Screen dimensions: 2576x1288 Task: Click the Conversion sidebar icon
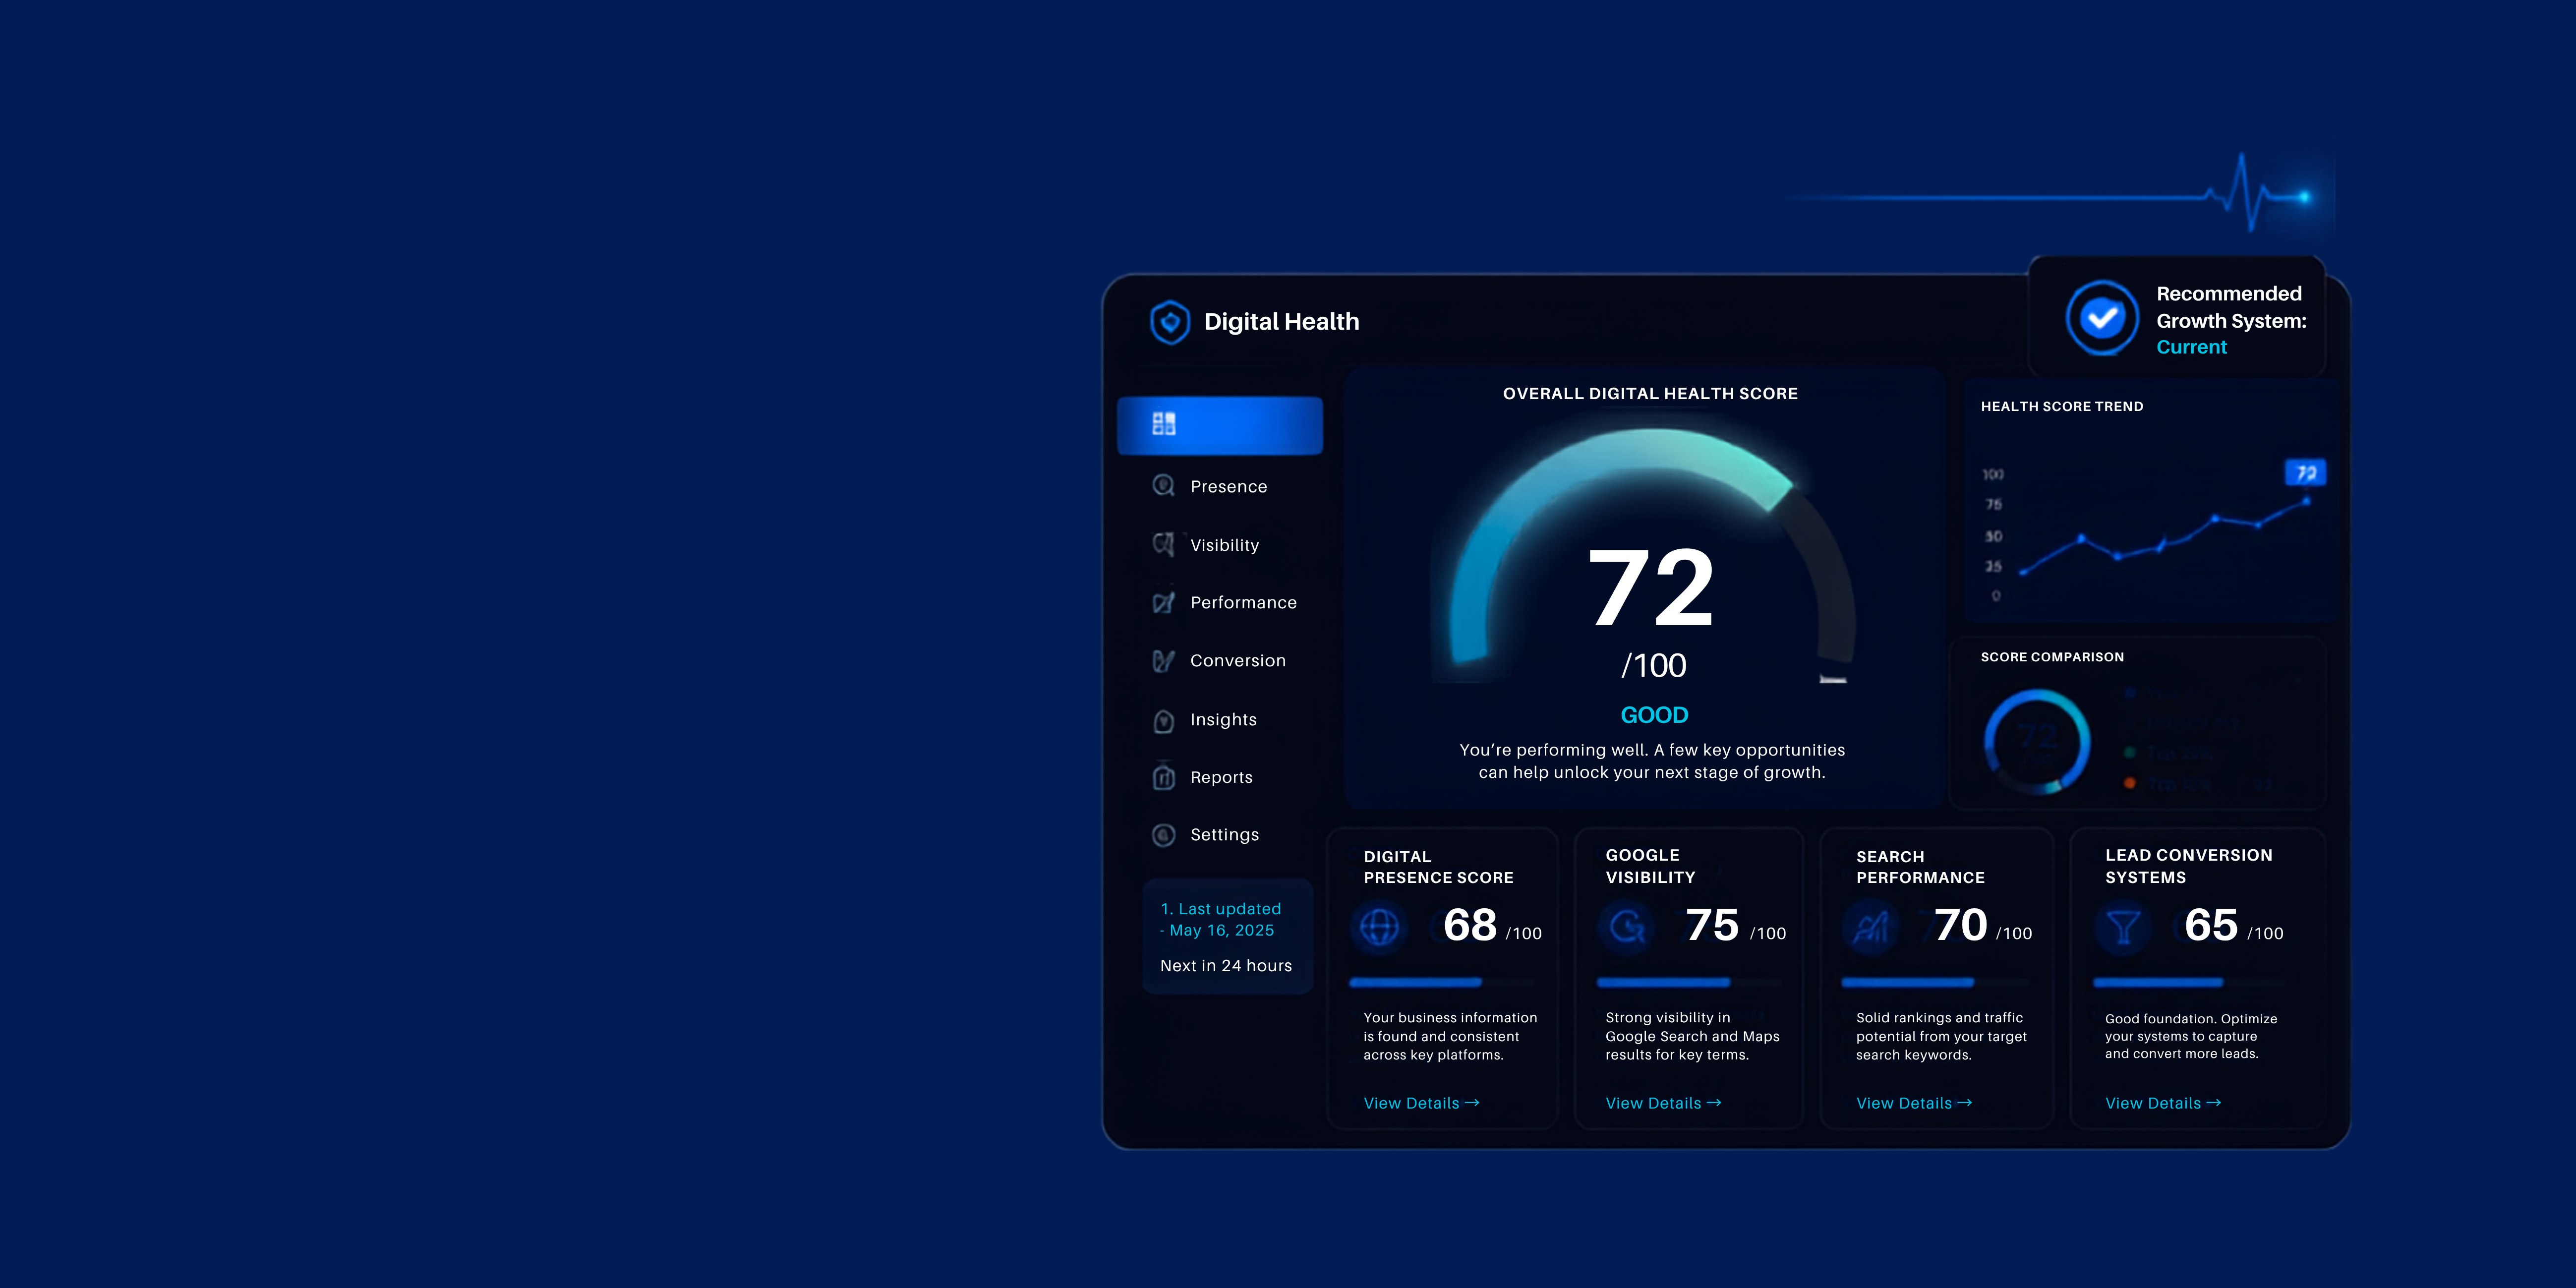pos(1163,661)
